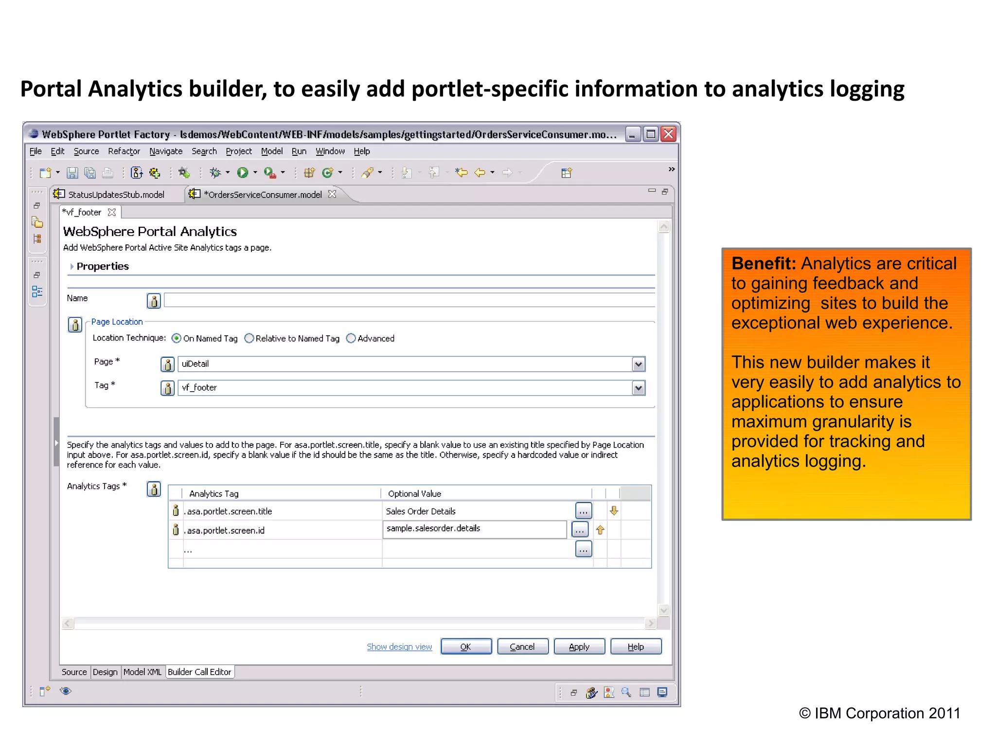Open the New wizard dropdown arrow

click(57, 173)
